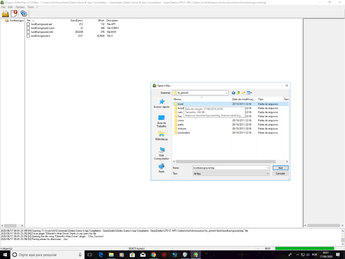The height and width of the screenshot is (259, 345).
Task: Open Este Computador from the places bar
Action: tap(161, 154)
